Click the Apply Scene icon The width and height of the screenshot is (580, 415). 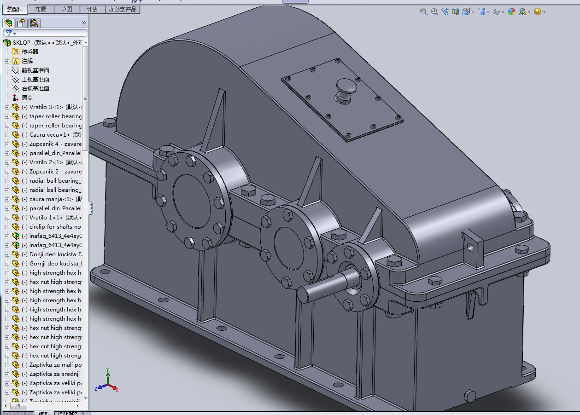pos(522,12)
